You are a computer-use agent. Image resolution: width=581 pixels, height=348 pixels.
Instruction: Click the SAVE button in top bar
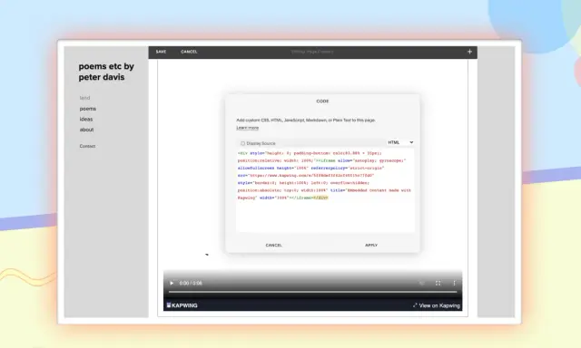point(161,52)
